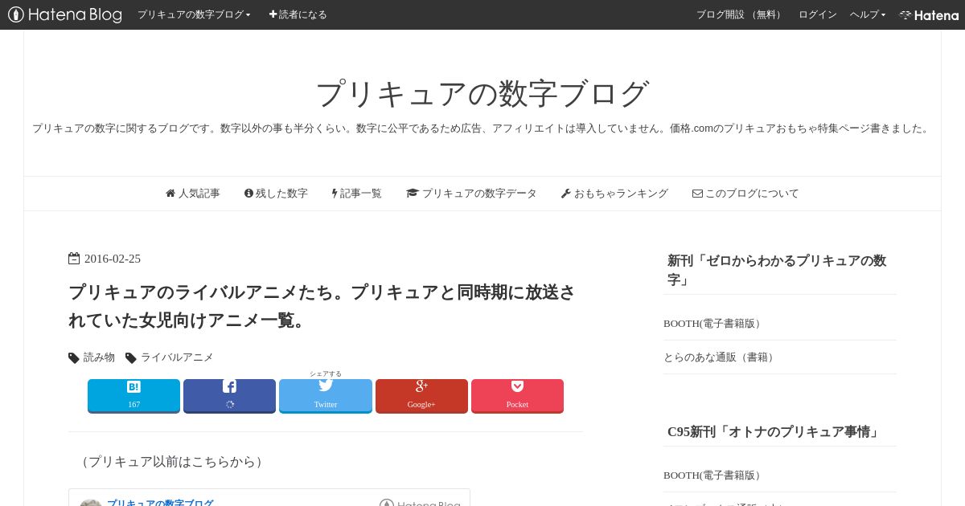965x506 pixels.
Task: Save the article to Pocket
Action: point(517,396)
